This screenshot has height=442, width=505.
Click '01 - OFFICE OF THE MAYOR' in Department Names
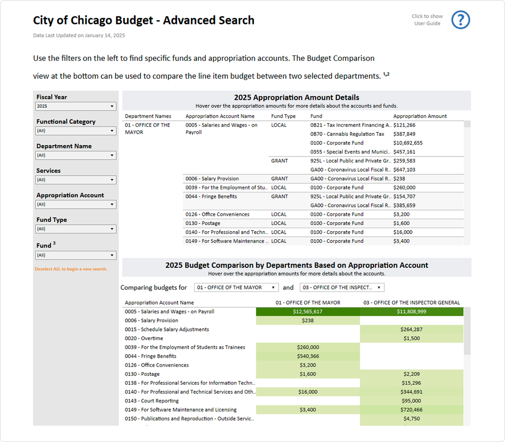click(x=147, y=128)
